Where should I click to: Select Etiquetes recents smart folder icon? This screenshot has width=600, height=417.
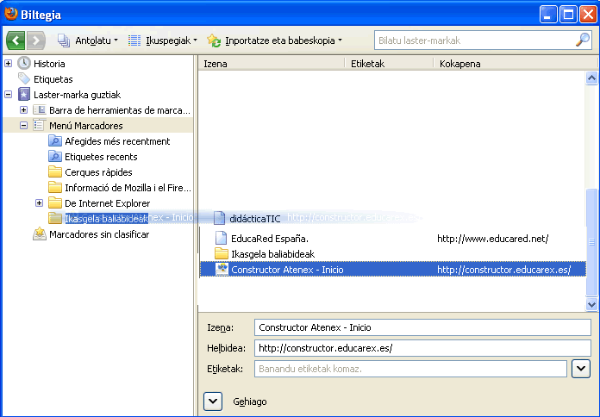pos(55,157)
